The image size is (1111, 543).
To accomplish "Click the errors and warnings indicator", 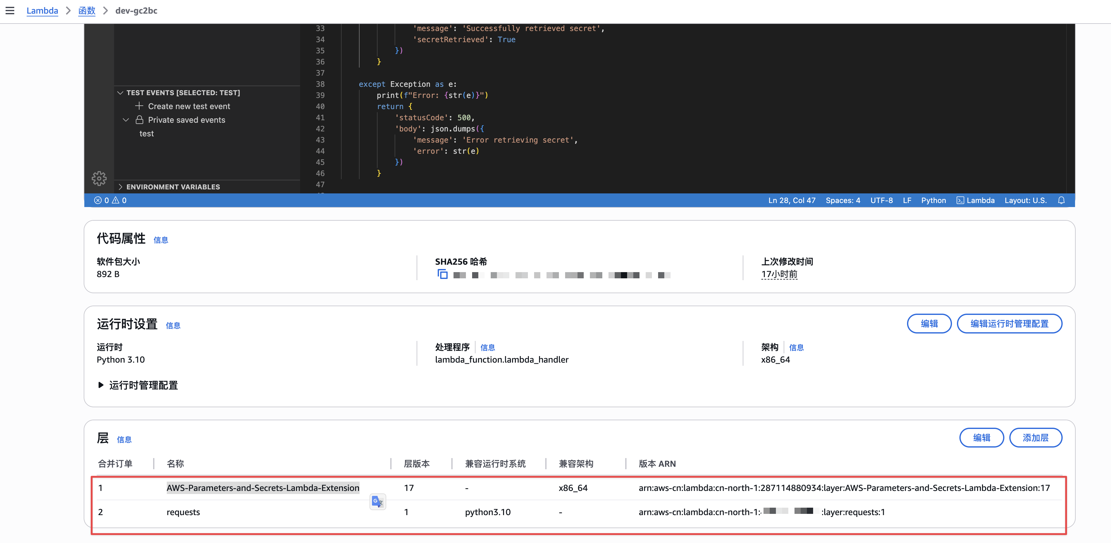I will [x=110, y=200].
